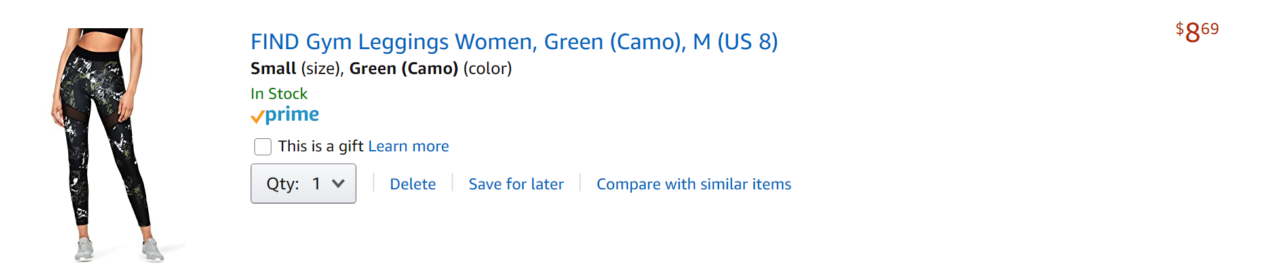1273x270 pixels.
Task: Click the chevron arrow in Qty selector
Action: [x=338, y=183]
